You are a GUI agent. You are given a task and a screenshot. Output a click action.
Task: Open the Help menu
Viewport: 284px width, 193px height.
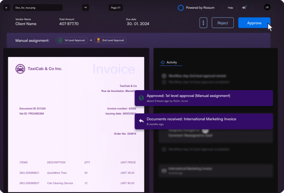230,8
